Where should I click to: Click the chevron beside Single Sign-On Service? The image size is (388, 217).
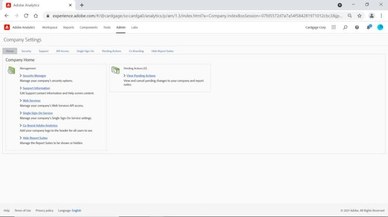pos(21,113)
